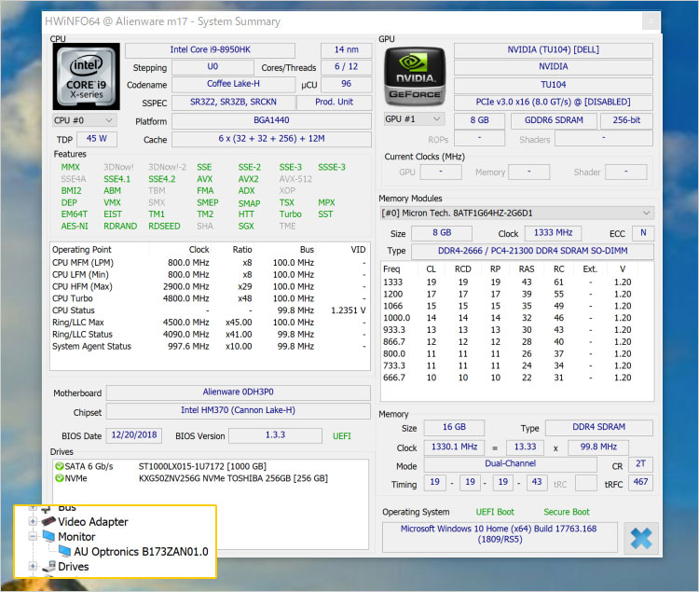Click the Alienware 0DH3P0 motherboard field
Image resolution: width=699 pixels, height=592 pixels.
(x=238, y=392)
